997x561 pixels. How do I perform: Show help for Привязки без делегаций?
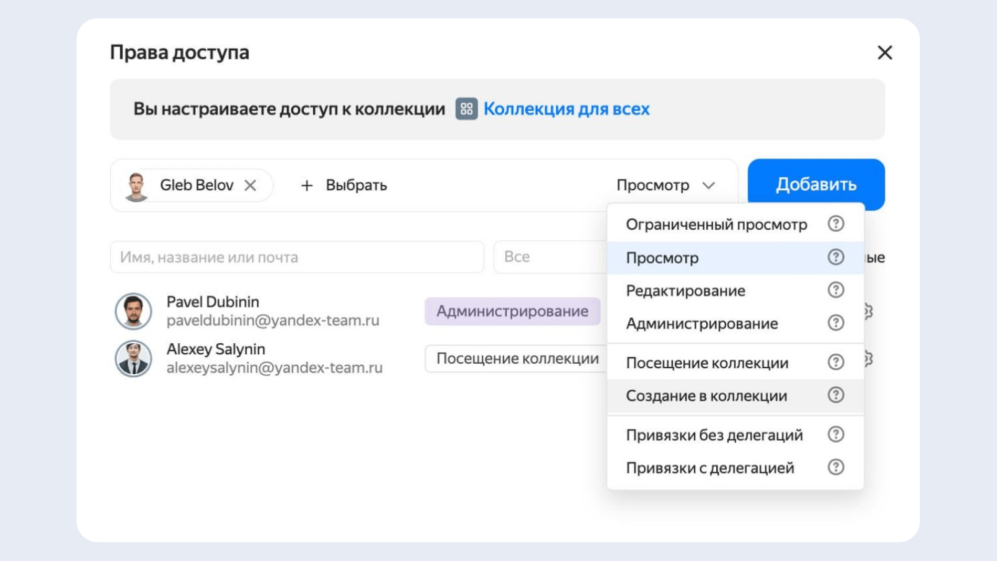(x=835, y=435)
